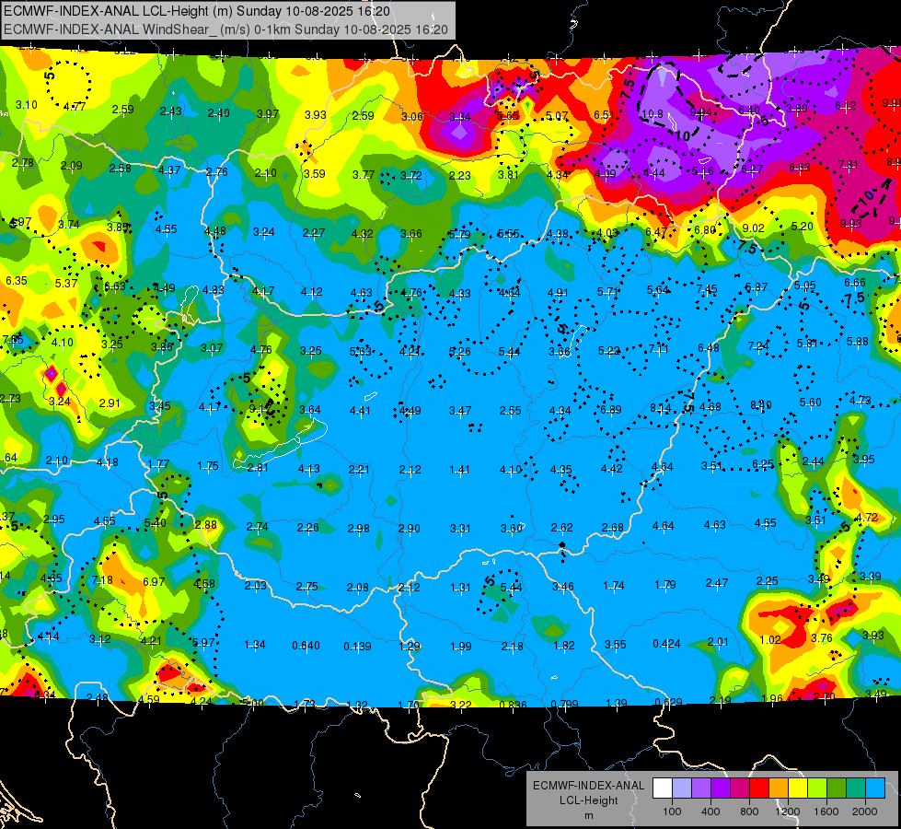
Task: Click the wind shear value '2.91'
Action: click(x=110, y=403)
